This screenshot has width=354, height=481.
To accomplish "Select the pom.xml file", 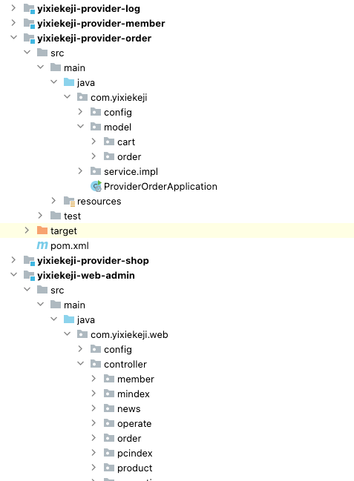I will [x=70, y=246].
